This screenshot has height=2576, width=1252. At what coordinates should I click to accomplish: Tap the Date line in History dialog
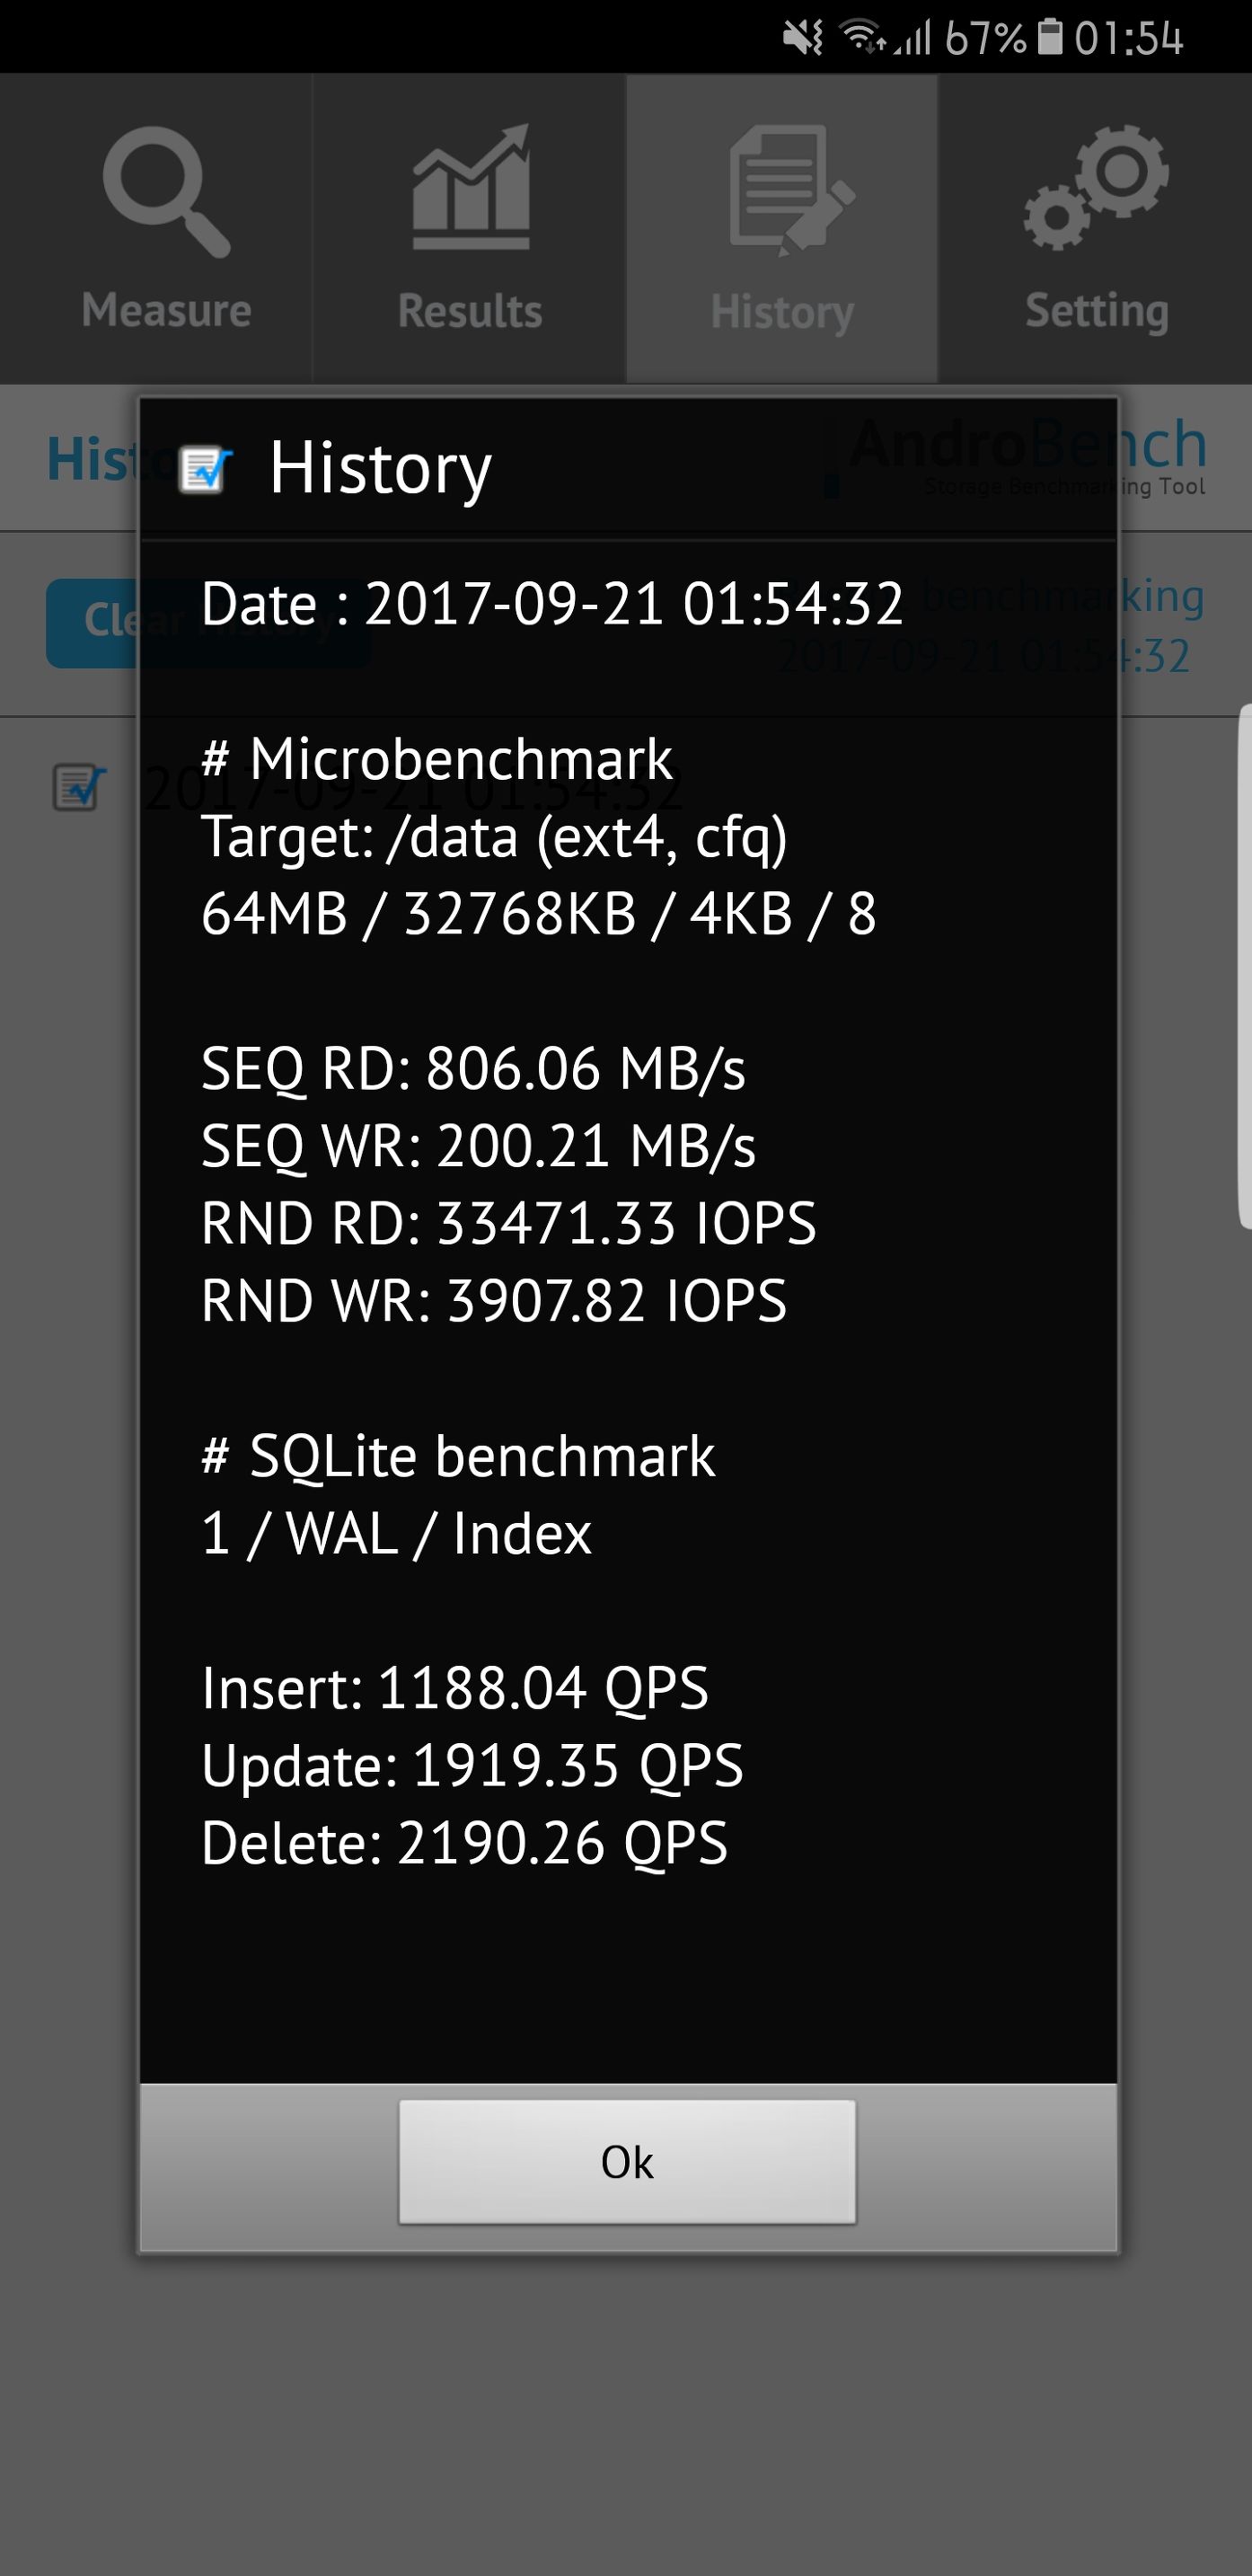pyautogui.click(x=551, y=604)
